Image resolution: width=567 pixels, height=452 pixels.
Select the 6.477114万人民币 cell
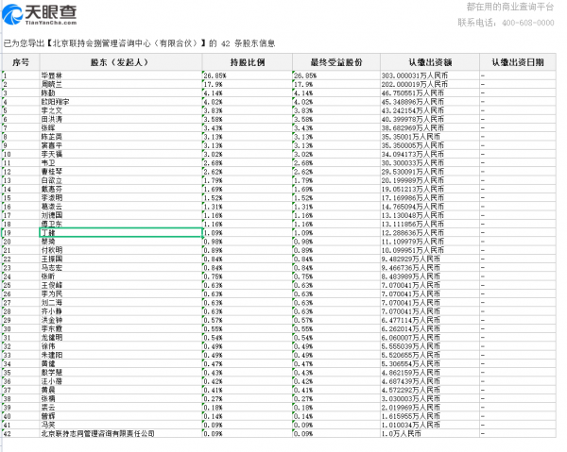(430, 320)
